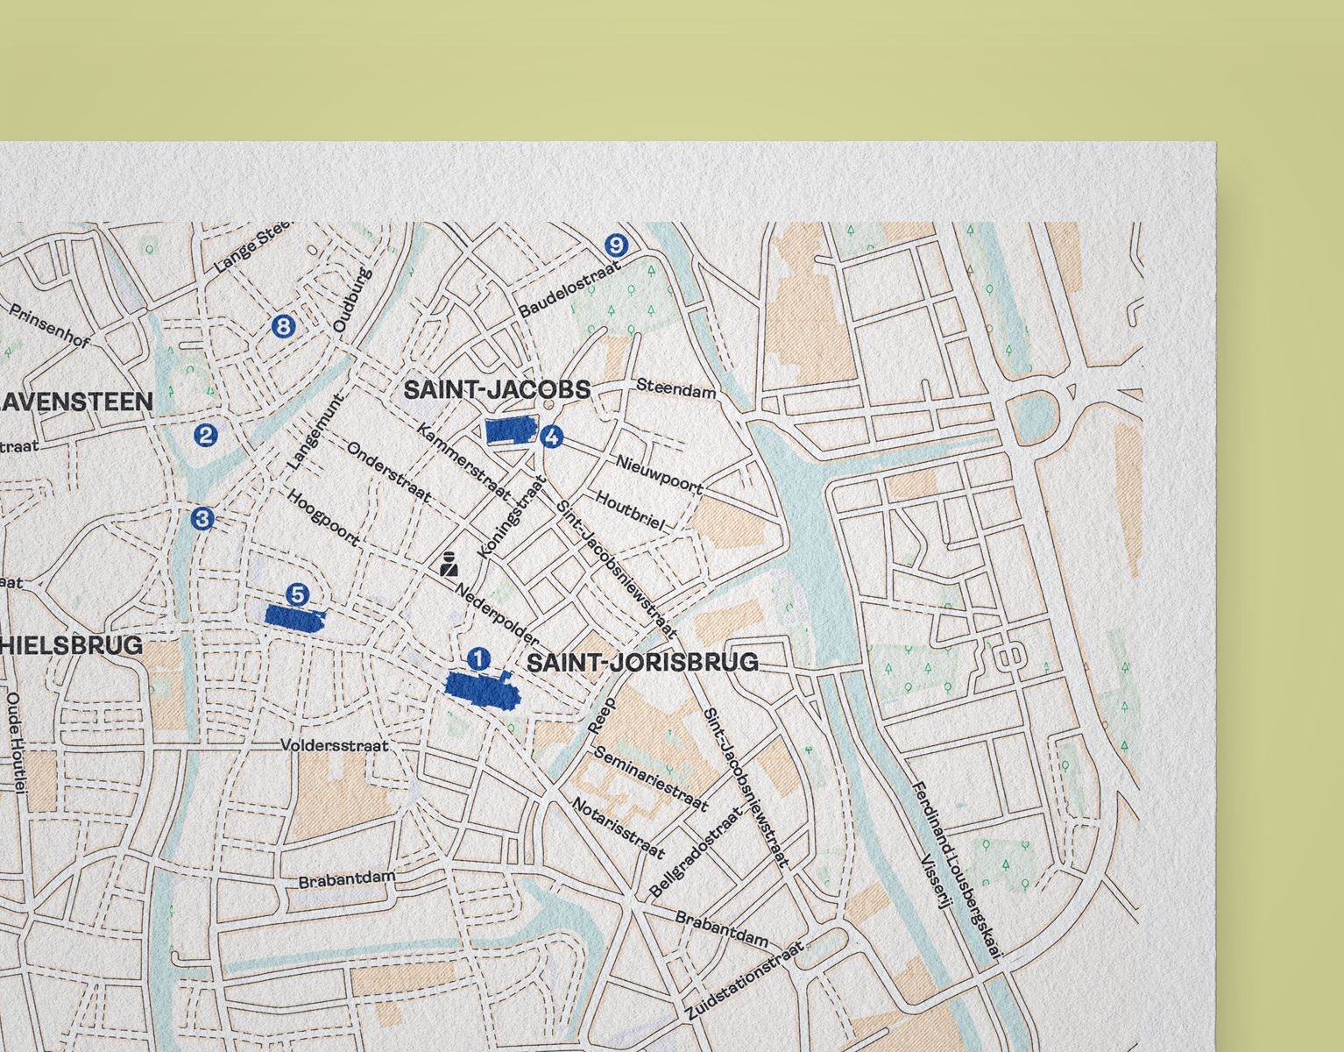1344x1052 pixels.
Task: Click the SAINT-JACOBS district label
Action: point(497,389)
